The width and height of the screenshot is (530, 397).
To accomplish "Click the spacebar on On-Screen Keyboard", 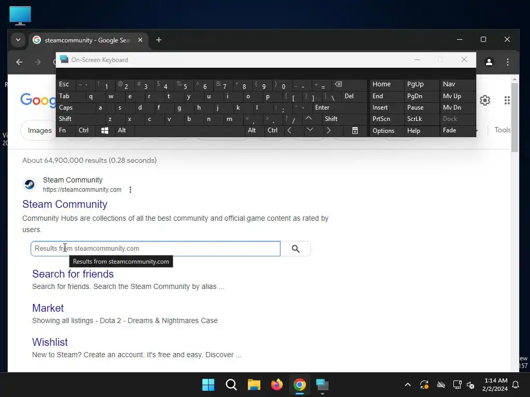I will tap(189, 131).
